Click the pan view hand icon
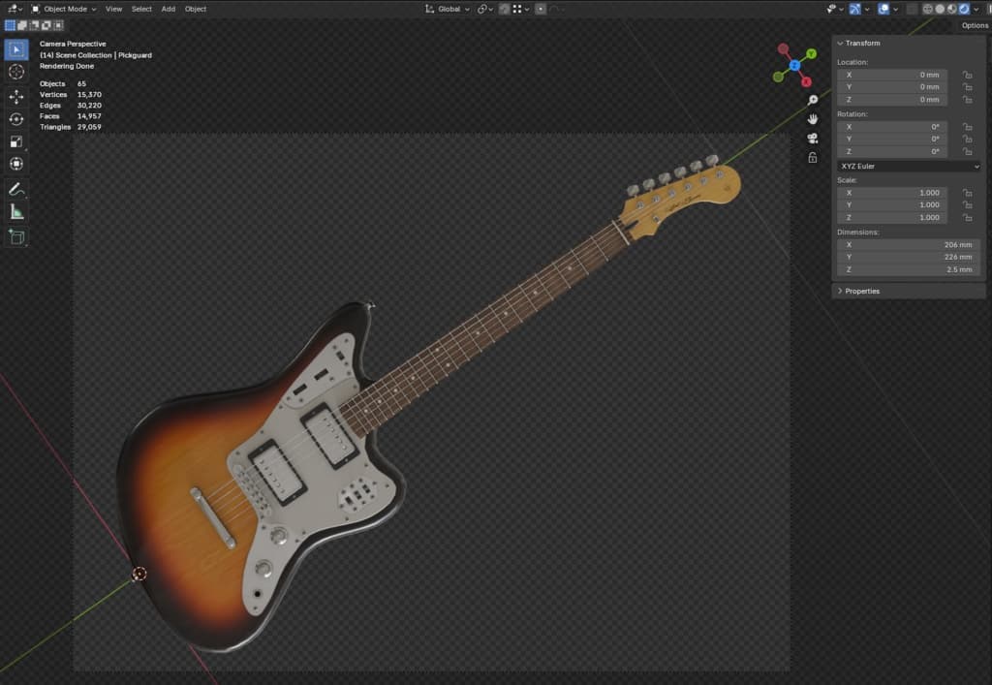Screen dimensions: 992x685 [813, 119]
